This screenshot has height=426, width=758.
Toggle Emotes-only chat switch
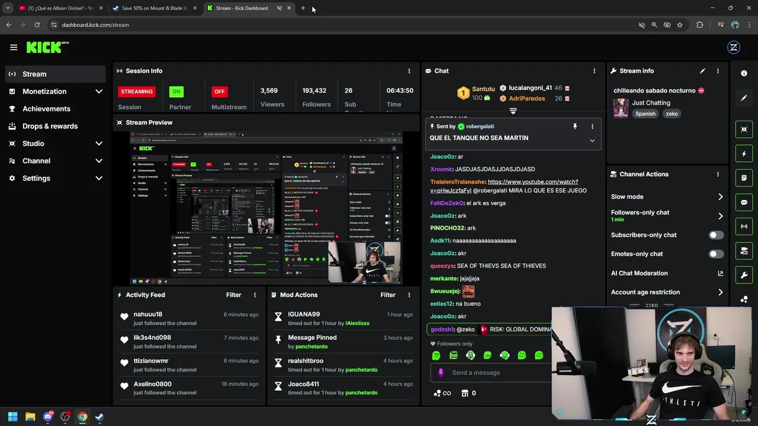(x=716, y=254)
